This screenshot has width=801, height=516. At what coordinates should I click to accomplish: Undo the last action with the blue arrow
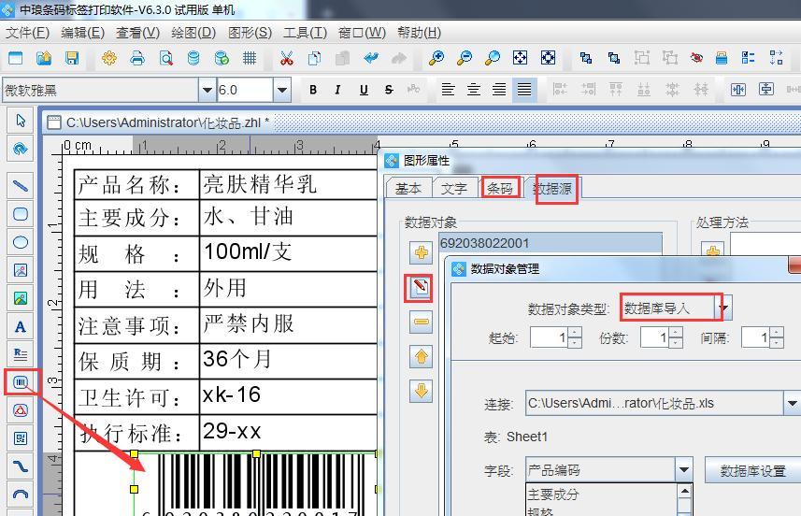(x=371, y=58)
